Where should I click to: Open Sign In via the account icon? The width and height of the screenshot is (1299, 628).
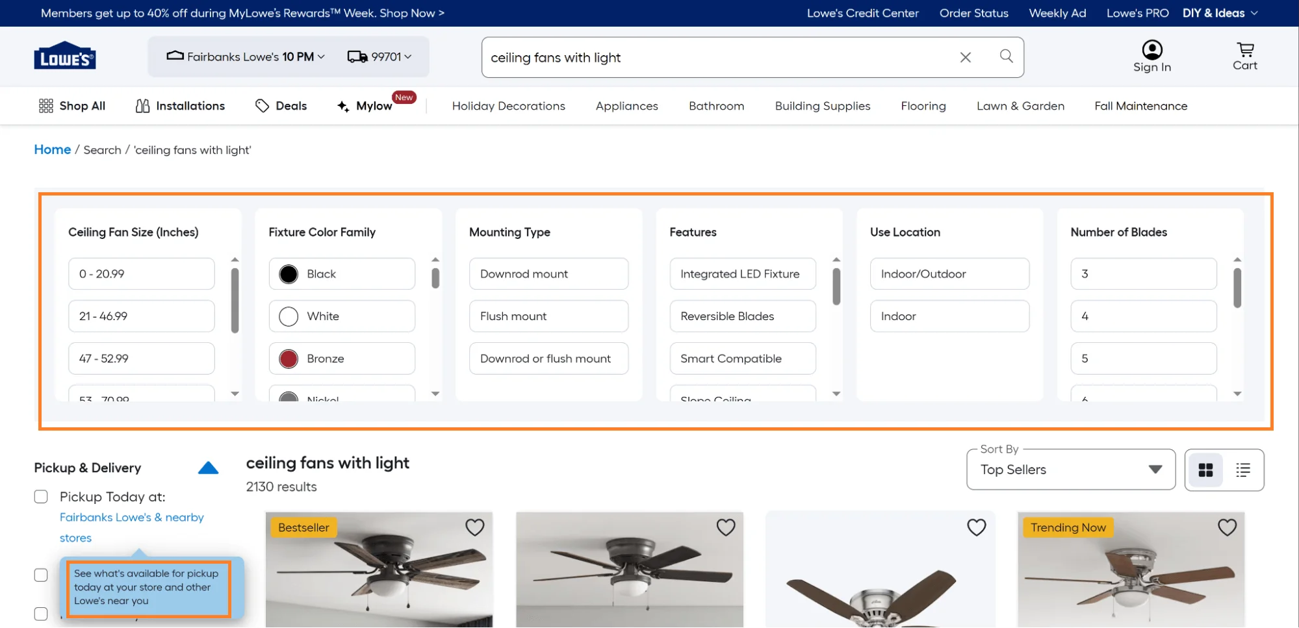point(1151,49)
